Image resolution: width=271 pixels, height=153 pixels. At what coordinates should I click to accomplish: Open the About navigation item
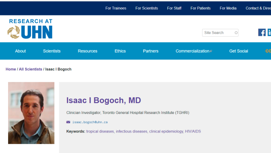point(21,51)
